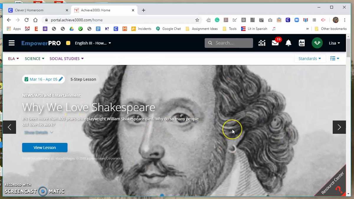Image resolution: width=354 pixels, height=199 pixels.
Task: Click the View Lesson button
Action: [45, 147]
